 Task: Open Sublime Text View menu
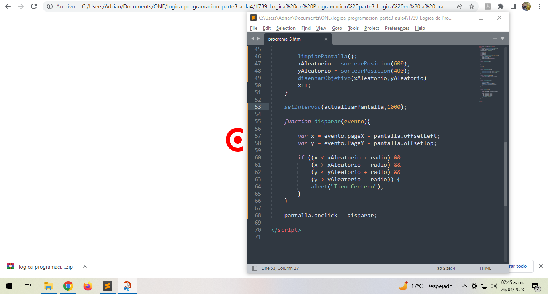[321, 28]
